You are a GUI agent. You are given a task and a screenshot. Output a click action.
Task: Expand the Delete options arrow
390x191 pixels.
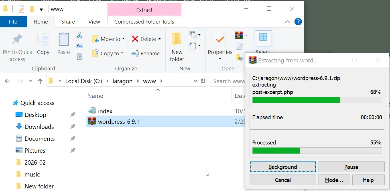point(159,39)
